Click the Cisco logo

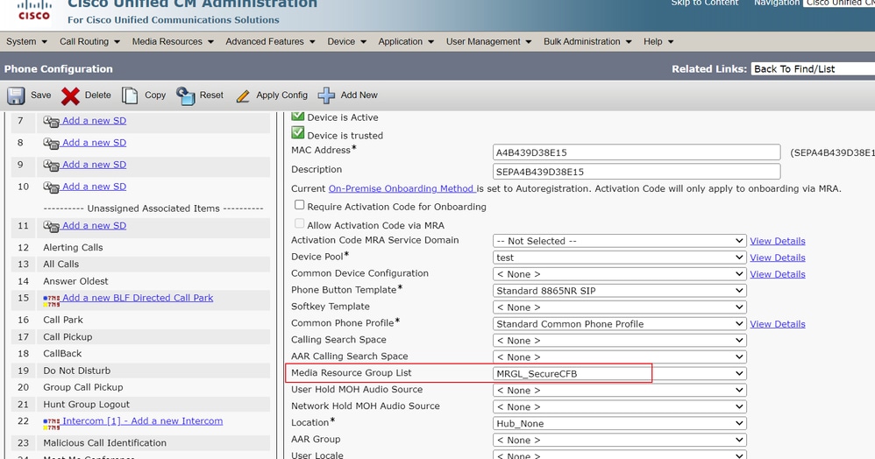coord(34,10)
